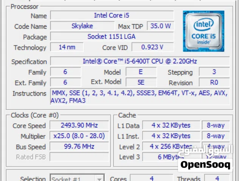Select the Core Speed value 2493.90 MHz

[x=79, y=125]
